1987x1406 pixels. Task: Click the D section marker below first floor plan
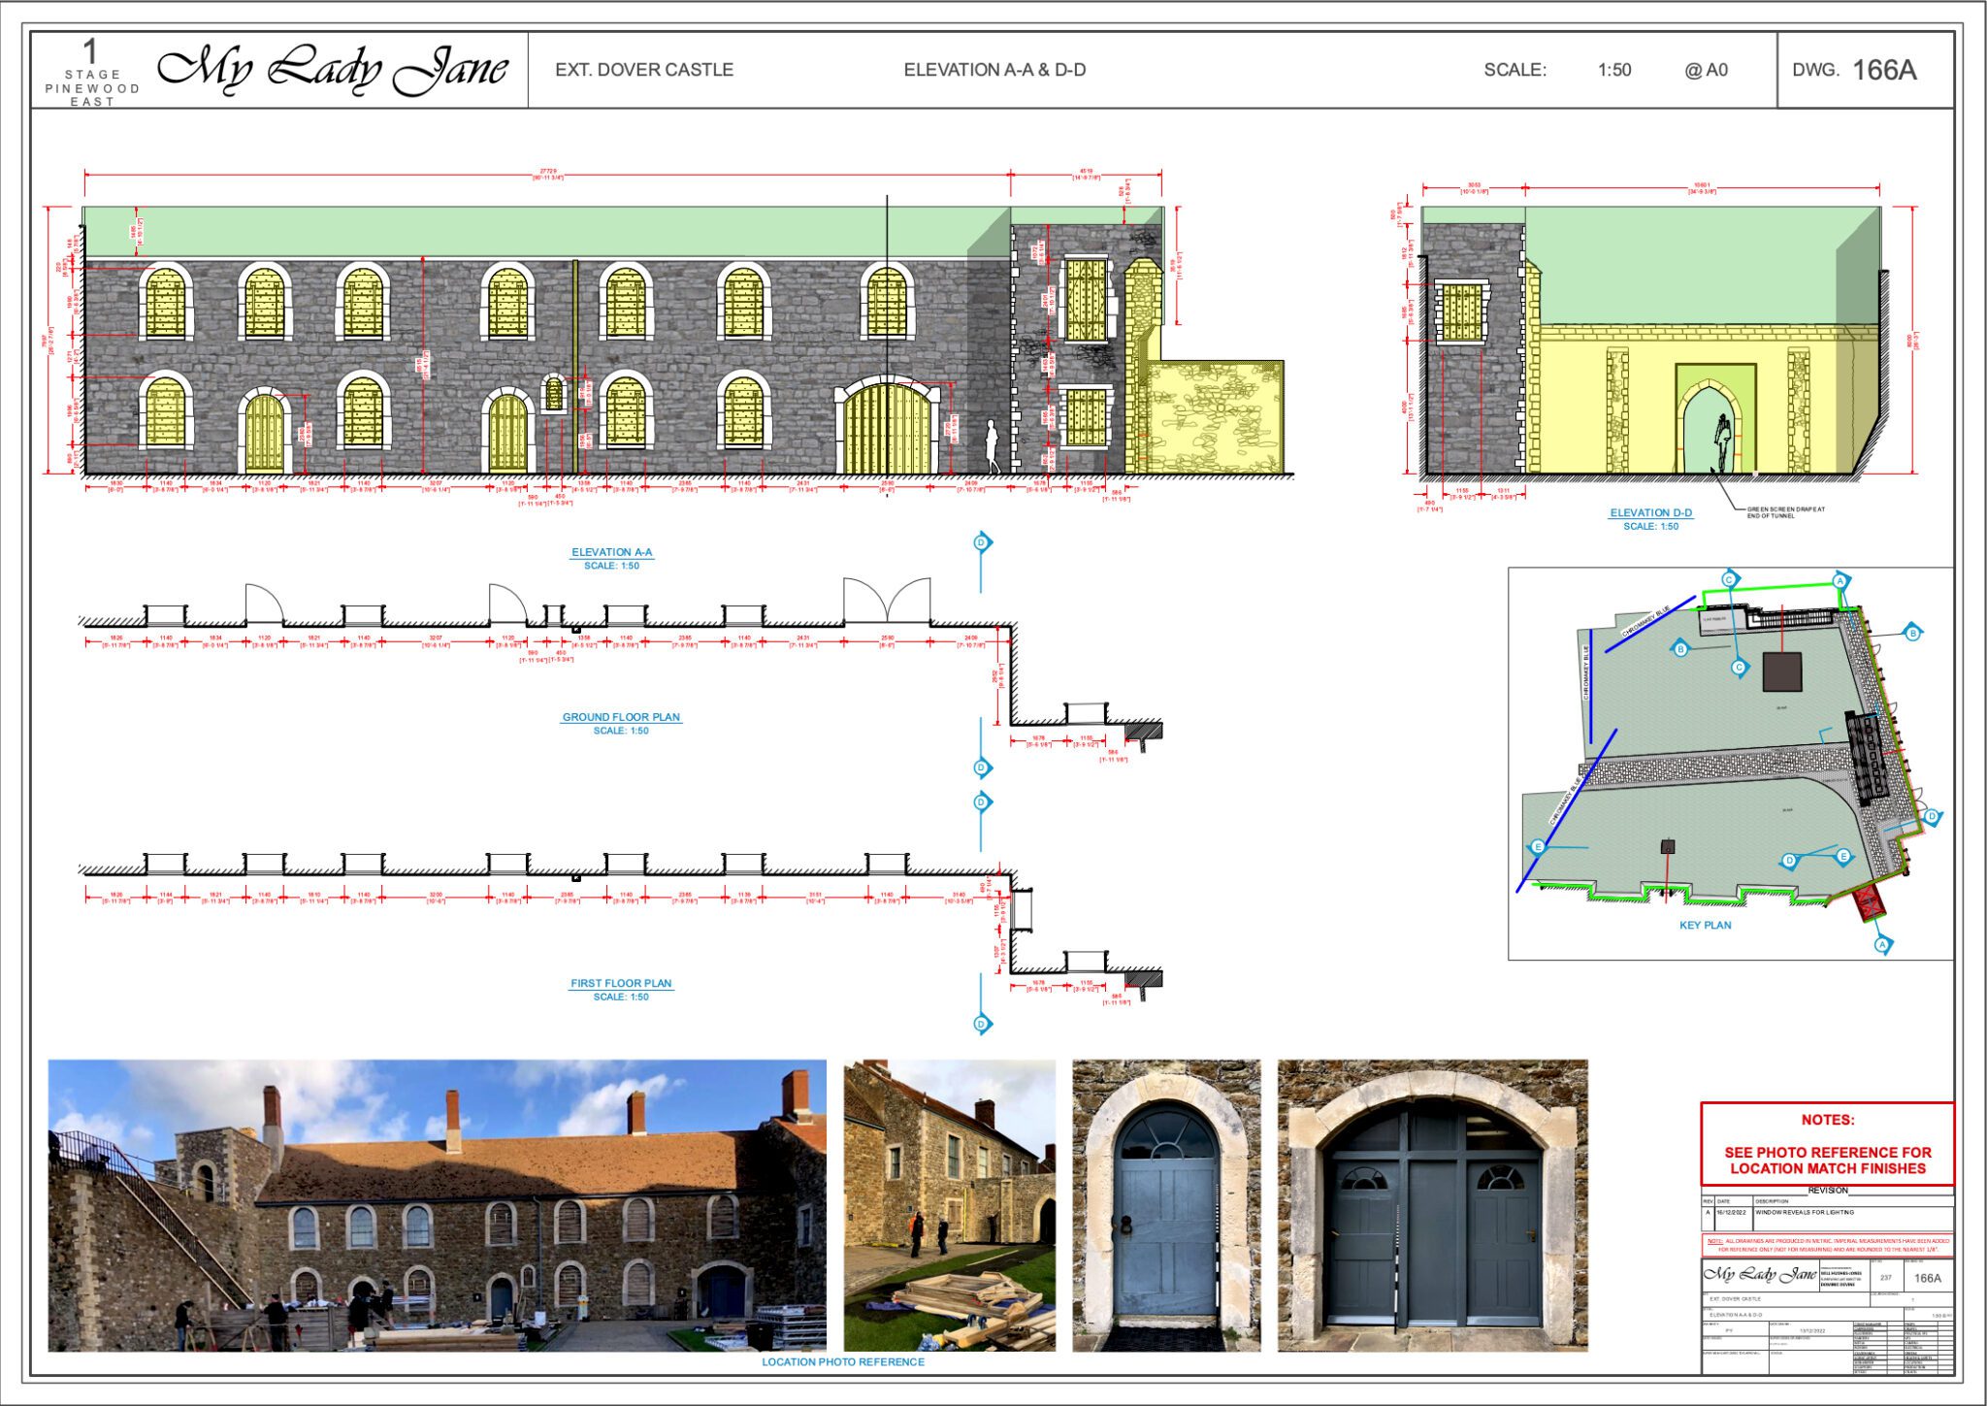(981, 1024)
